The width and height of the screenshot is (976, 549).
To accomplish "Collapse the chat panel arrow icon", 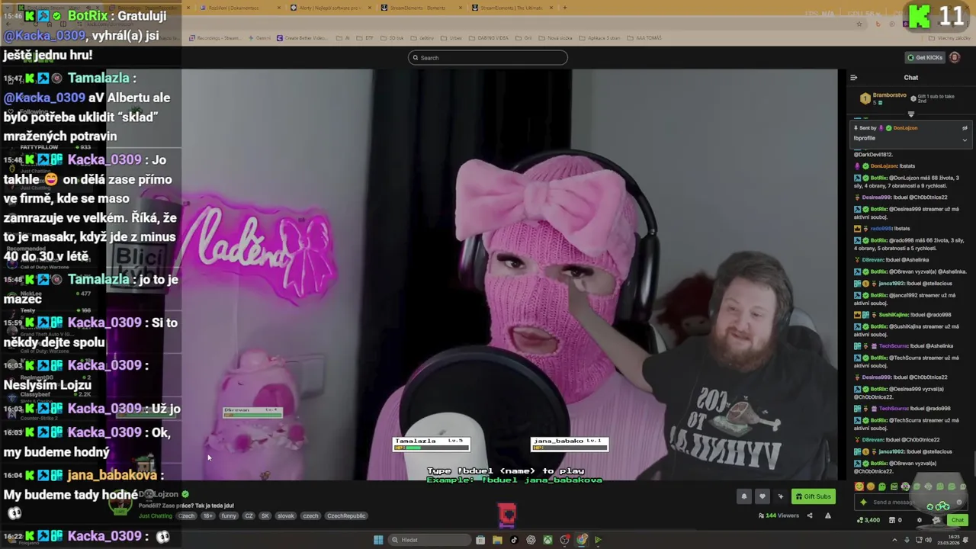I will point(853,77).
